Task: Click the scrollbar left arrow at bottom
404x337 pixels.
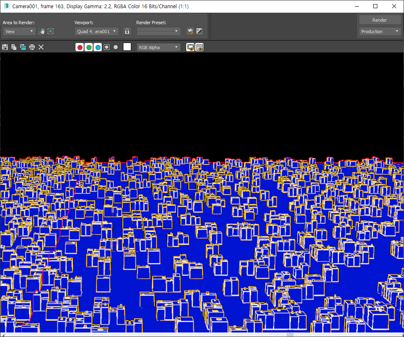Action: pyautogui.click(x=3, y=335)
